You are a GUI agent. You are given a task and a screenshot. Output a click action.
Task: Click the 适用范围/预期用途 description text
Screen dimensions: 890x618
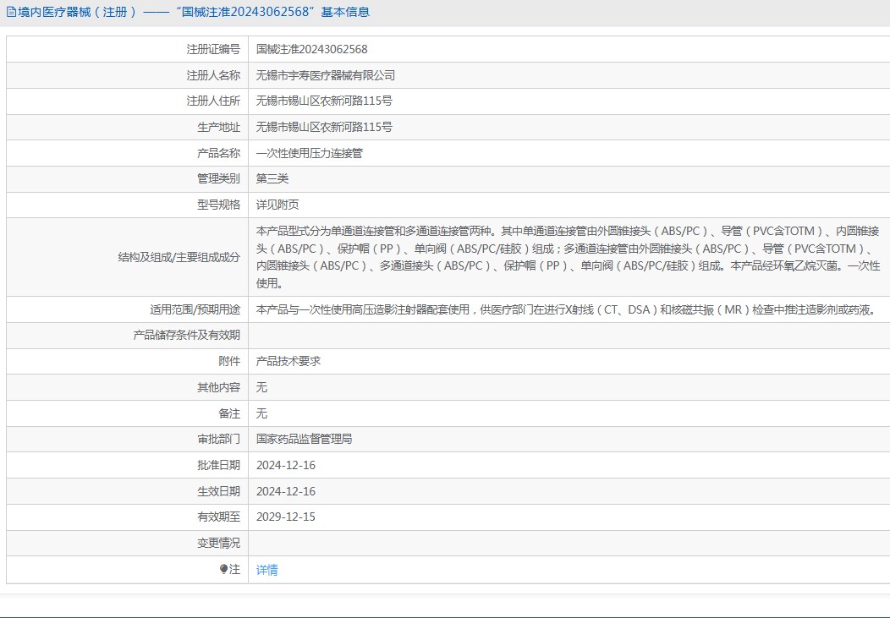[x=564, y=309]
